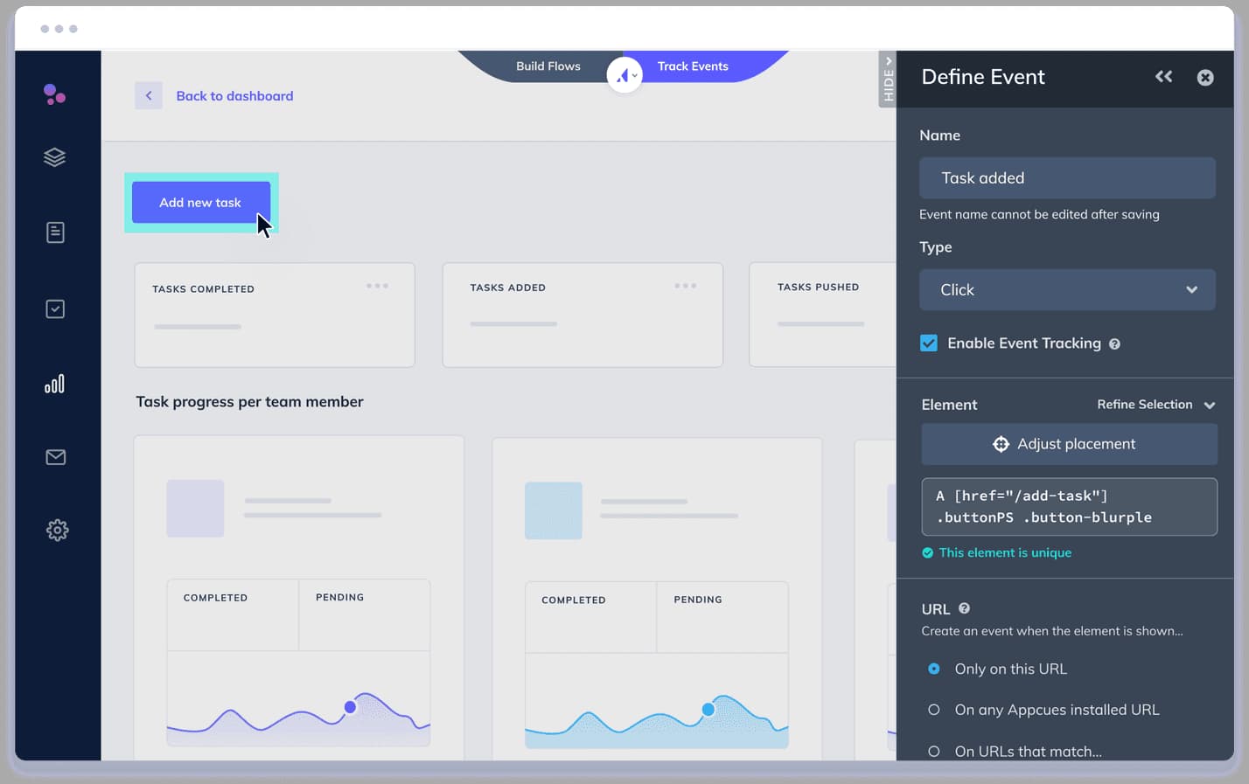Expand the Refine Selection options
Image resolution: width=1249 pixels, height=784 pixels.
point(1156,405)
